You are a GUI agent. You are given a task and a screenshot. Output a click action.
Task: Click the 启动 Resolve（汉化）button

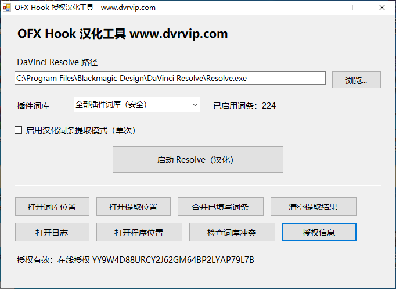pyautogui.click(x=198, y=159)
